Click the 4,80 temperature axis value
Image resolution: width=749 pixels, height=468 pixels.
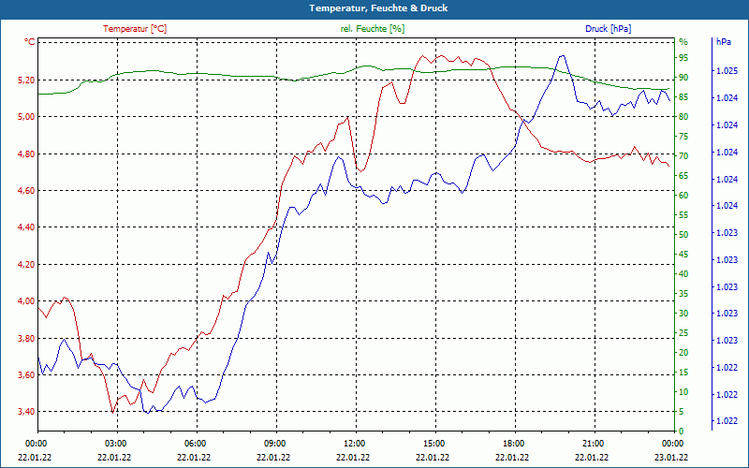pyautogui.click(x=26, y=154)
